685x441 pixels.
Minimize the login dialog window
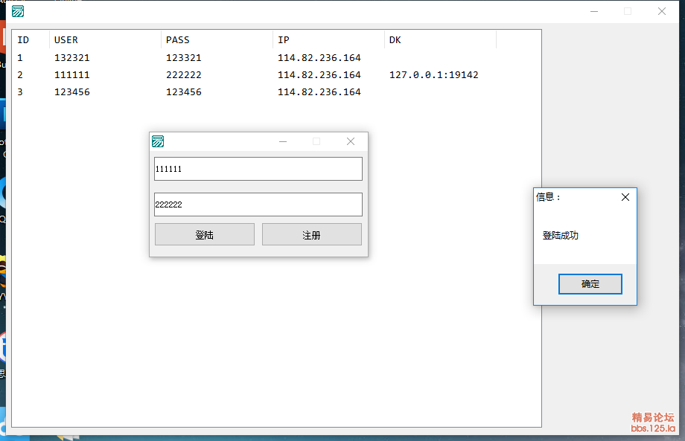coord(283,141)
